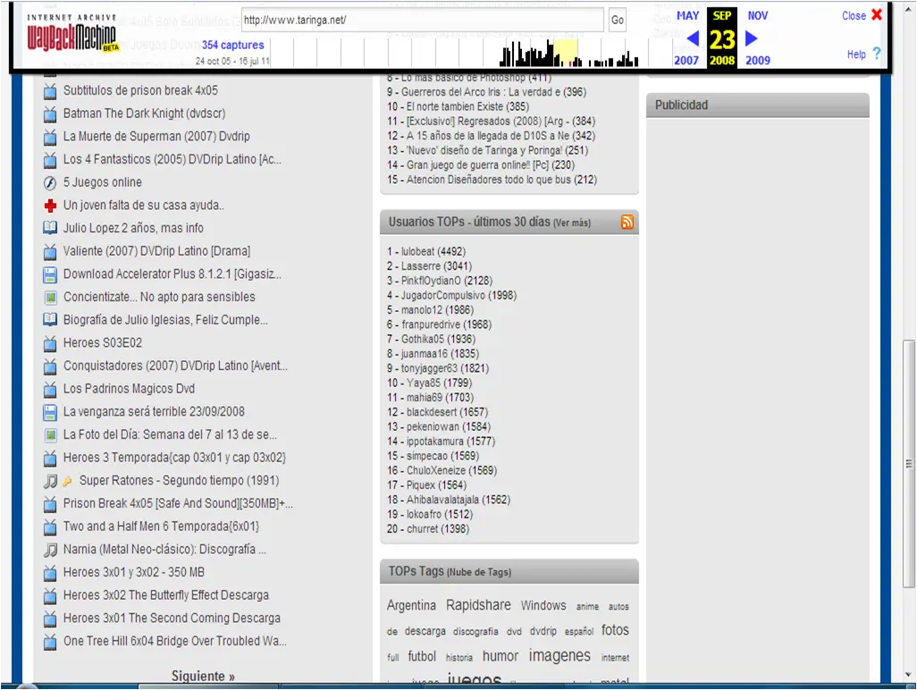Screen dimensions: 917x690
Task: Open the Rapidshare tag
Action: (478, 605)
